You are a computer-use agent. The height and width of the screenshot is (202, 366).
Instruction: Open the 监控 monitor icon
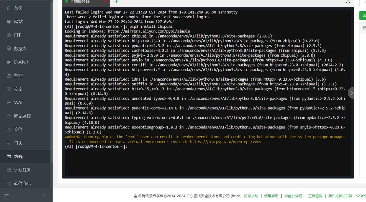click(8, 76)
